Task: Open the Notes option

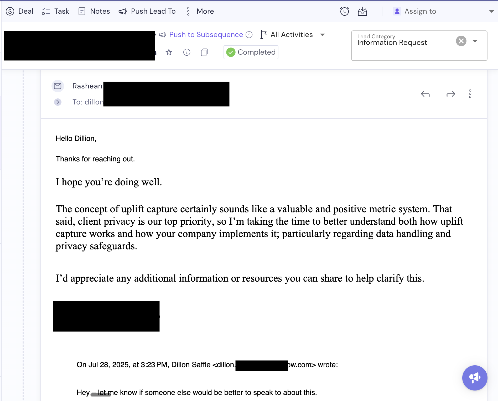Action: pos(94,11)
